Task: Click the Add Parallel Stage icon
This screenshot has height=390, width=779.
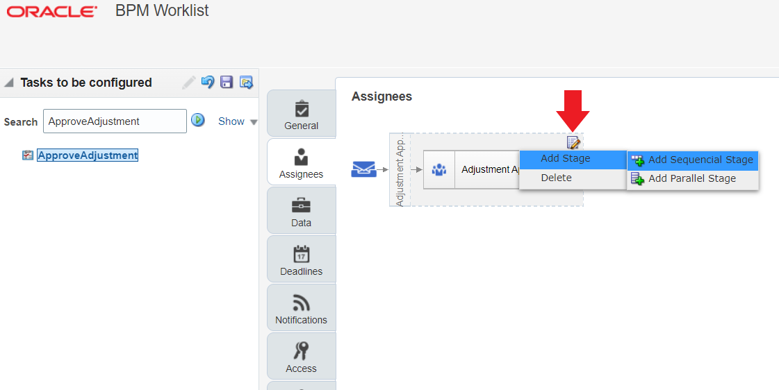Action: (637, 178)
